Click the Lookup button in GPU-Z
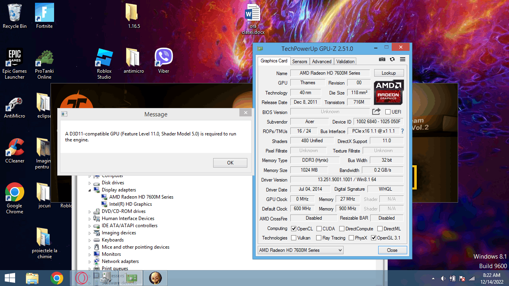 pos(389,73)
